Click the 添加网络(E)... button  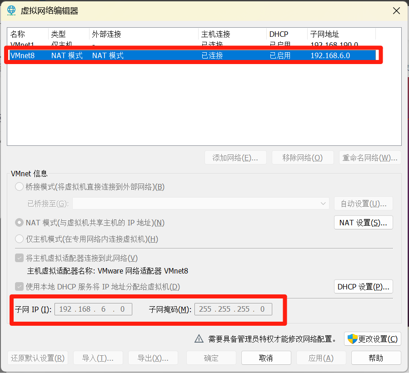coord(235,158)
